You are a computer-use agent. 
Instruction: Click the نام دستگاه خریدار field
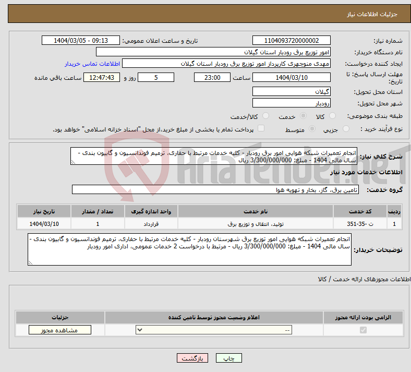point(213,52)
